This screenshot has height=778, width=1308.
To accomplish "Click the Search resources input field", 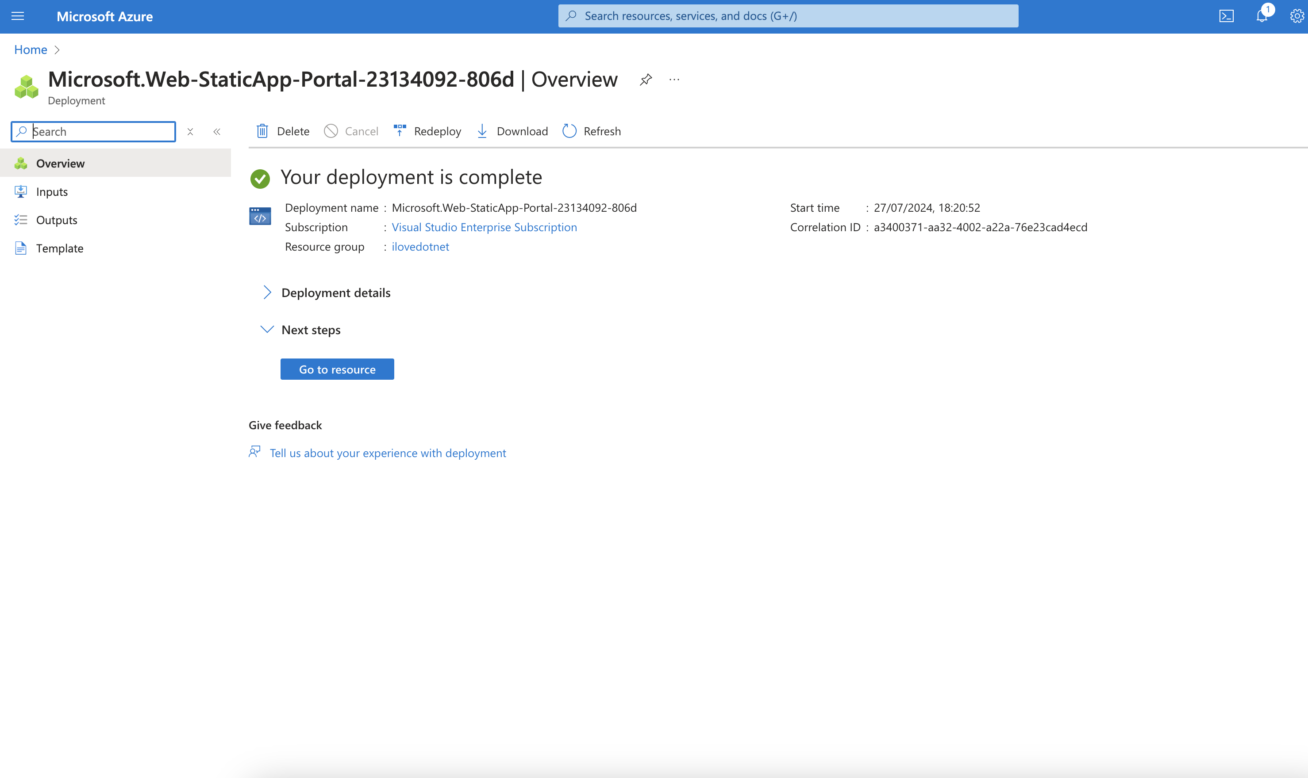I will [788, 16].
